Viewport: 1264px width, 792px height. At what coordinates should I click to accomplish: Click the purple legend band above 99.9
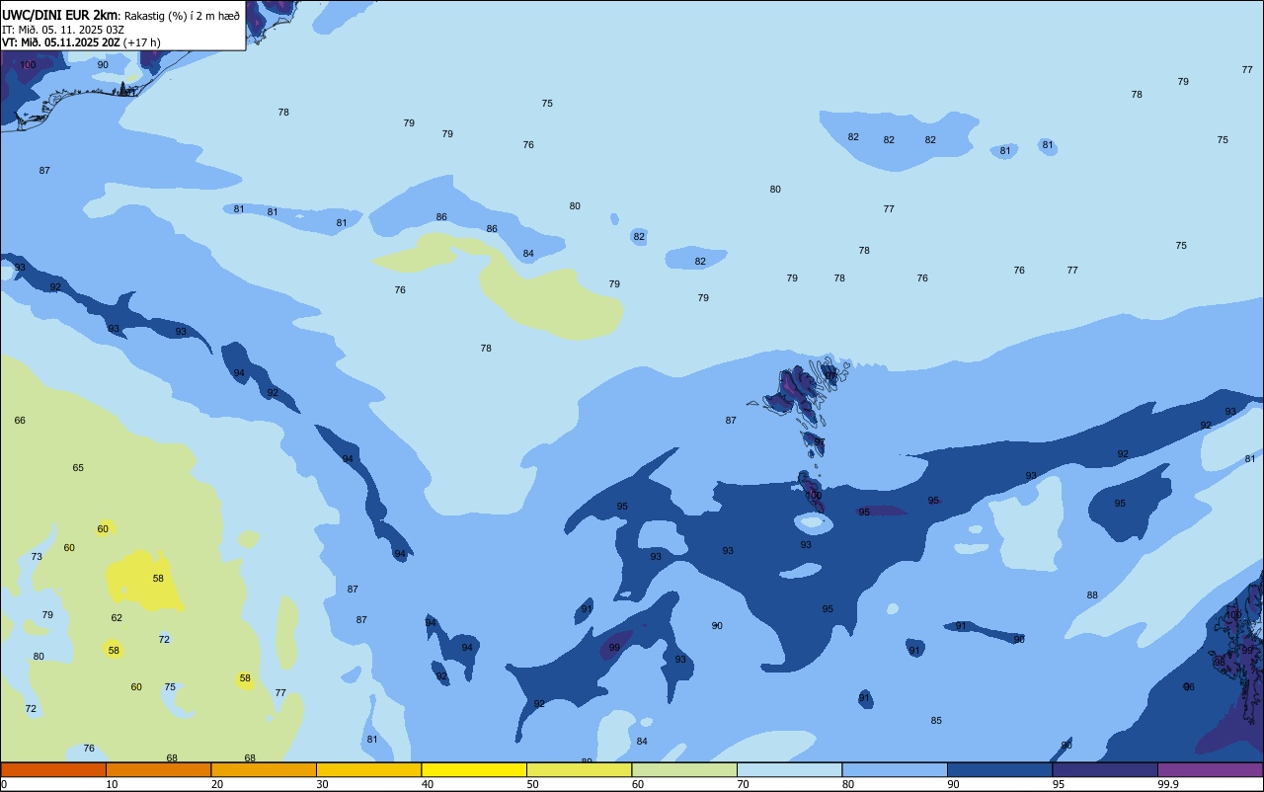tap(1210, 769)
